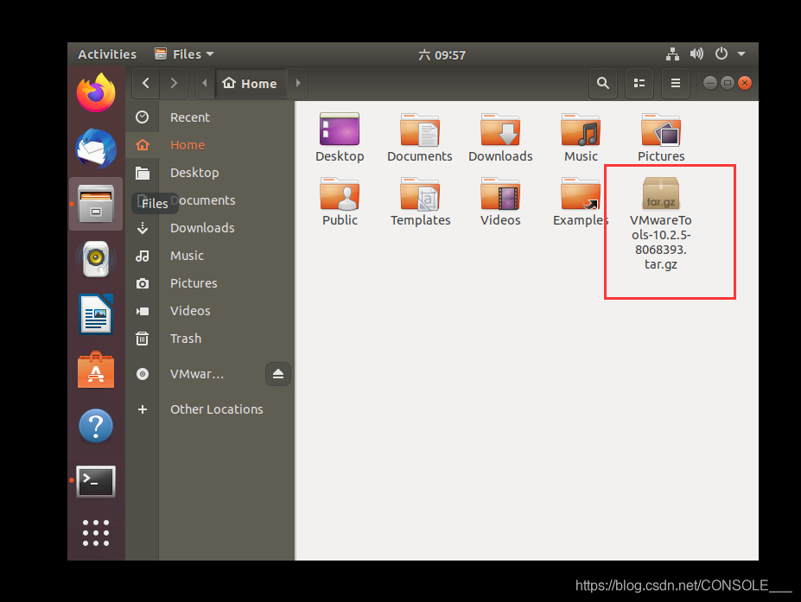
Task: Select Downloads in the sidebar
Action: click(x=211, y=228)
